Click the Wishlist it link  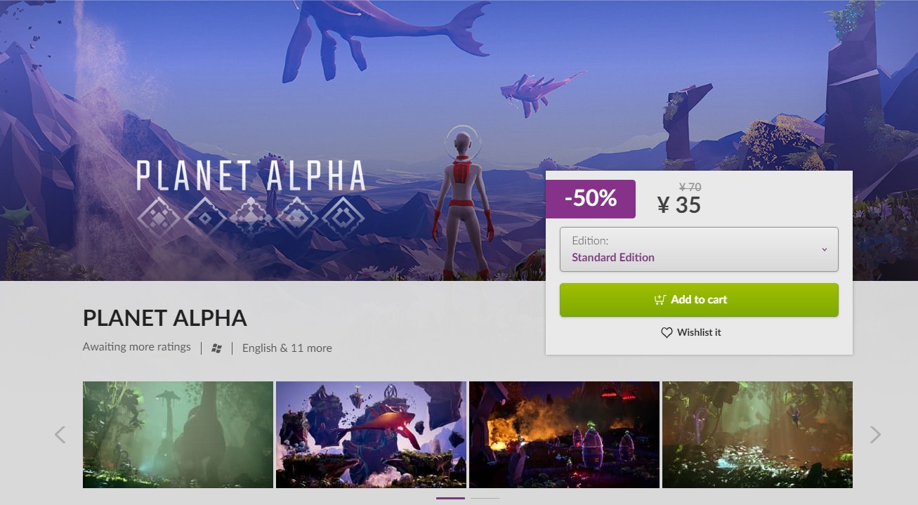pyautogui.click(x=699, y=332)
